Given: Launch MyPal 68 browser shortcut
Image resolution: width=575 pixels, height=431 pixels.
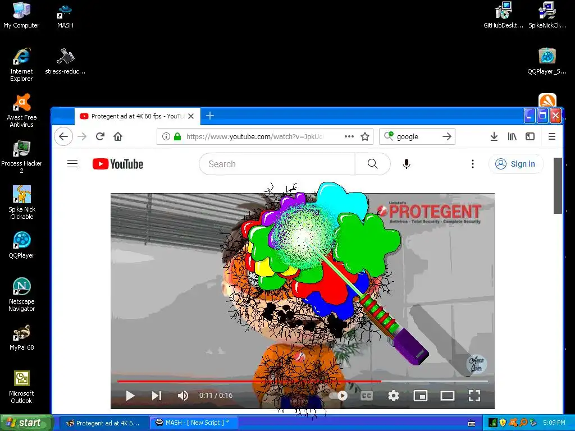Looking at the screenshot, I should [21, 337].
